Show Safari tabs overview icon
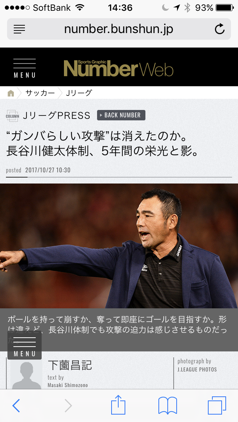The width and height of the screenshot is (238, 422). pyautogui.click(x=217, y=405)
